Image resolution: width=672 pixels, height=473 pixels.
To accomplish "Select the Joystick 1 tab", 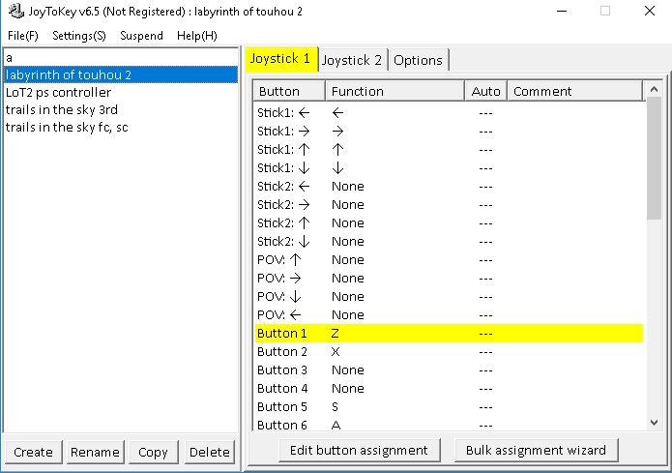I will click(280, 59).
